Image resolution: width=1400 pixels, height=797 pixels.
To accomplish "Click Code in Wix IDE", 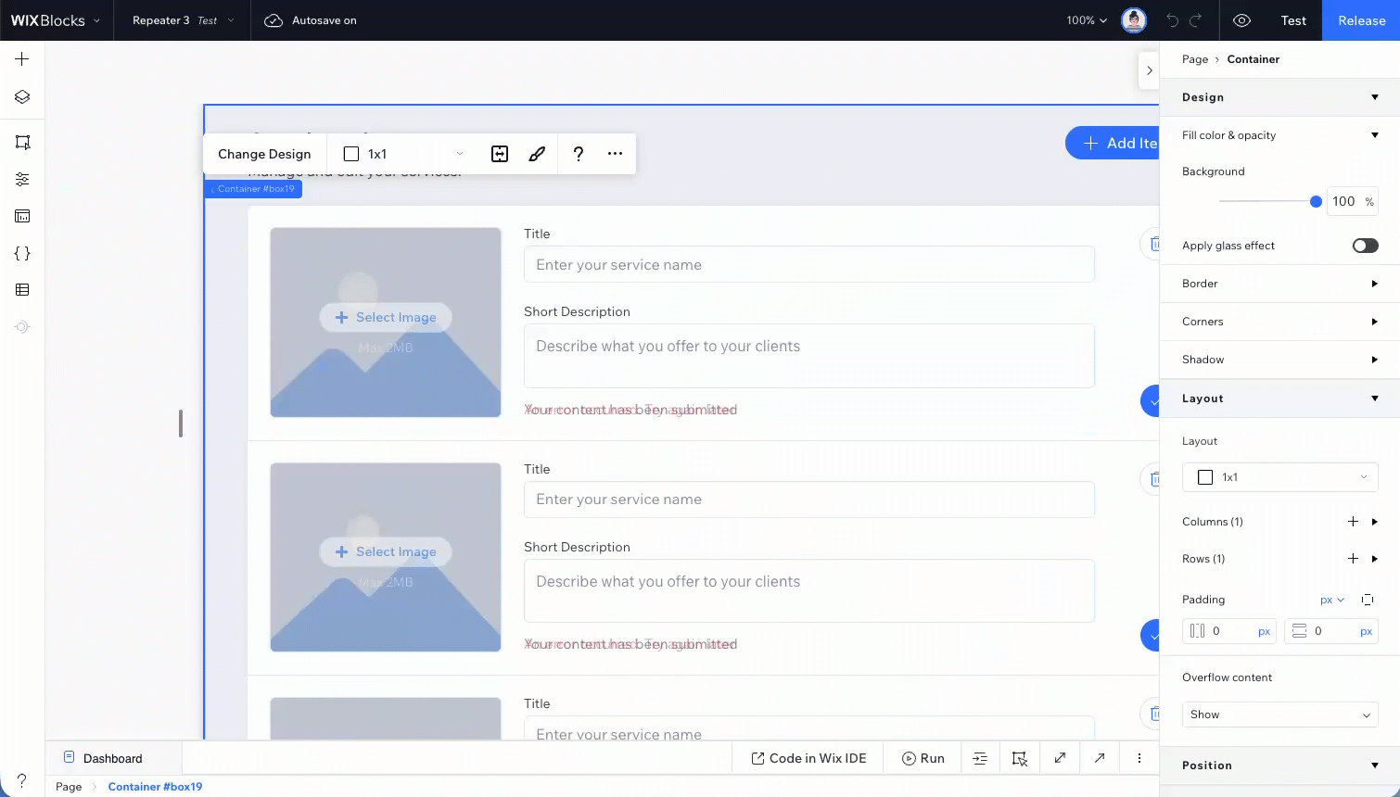I will point(808,758).
